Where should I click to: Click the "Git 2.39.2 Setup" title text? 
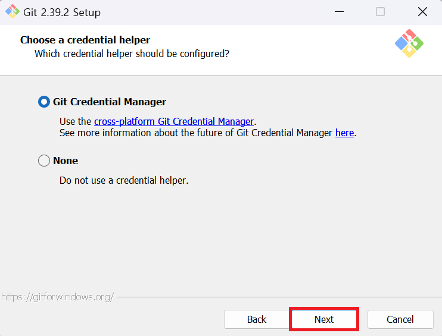[62, 12]
